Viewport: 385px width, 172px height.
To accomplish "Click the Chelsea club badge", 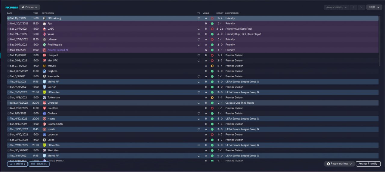I will [x=44, y=113].
